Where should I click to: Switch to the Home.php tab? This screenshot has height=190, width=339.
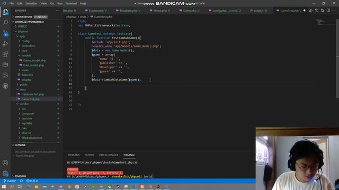(x=160, y=11)
